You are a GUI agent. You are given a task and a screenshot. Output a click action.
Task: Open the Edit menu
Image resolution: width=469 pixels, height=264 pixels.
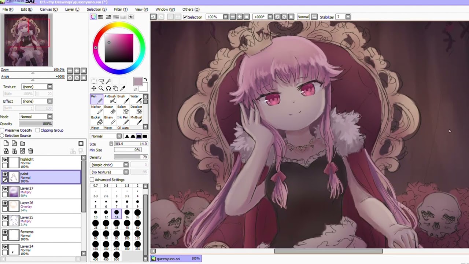point(26,9)
